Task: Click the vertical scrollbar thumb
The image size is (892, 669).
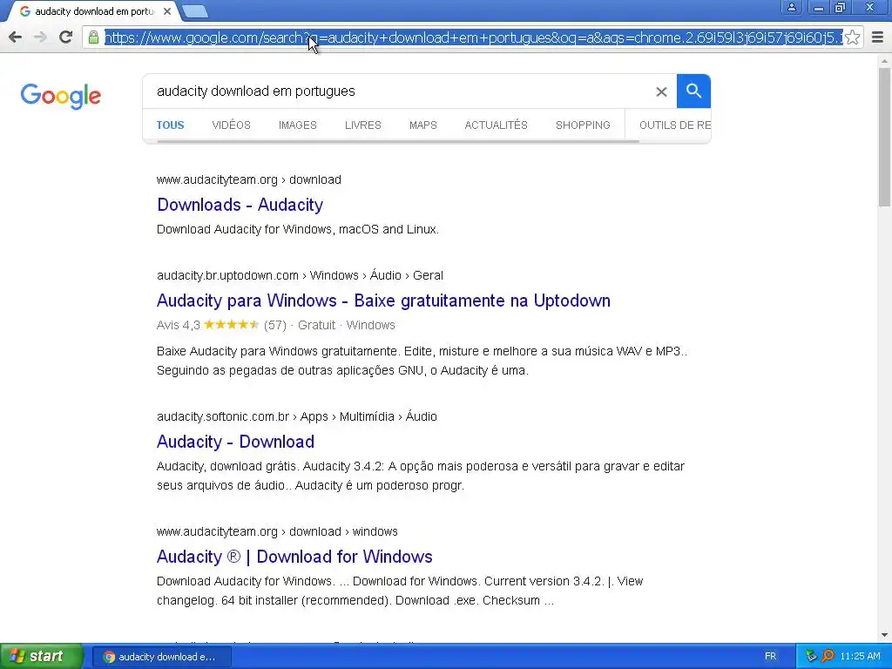Action: pos(884,137)
